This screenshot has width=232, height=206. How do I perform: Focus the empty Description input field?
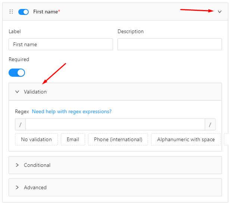coord(169,44)
